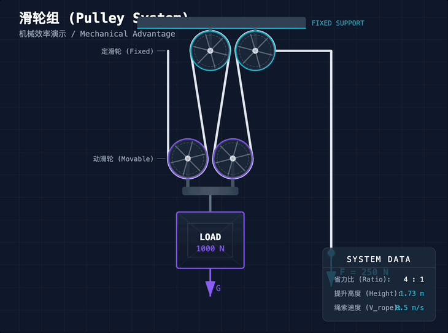
Task: Click the rope end dot above the force arrow
Action: (x=331, y=253)
